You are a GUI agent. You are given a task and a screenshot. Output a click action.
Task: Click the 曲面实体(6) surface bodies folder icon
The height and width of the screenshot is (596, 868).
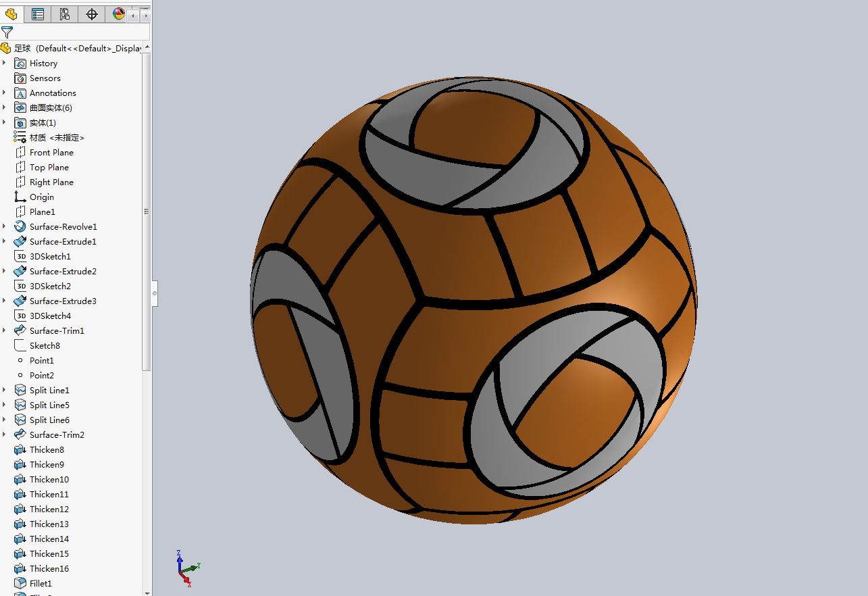point(20,107)
